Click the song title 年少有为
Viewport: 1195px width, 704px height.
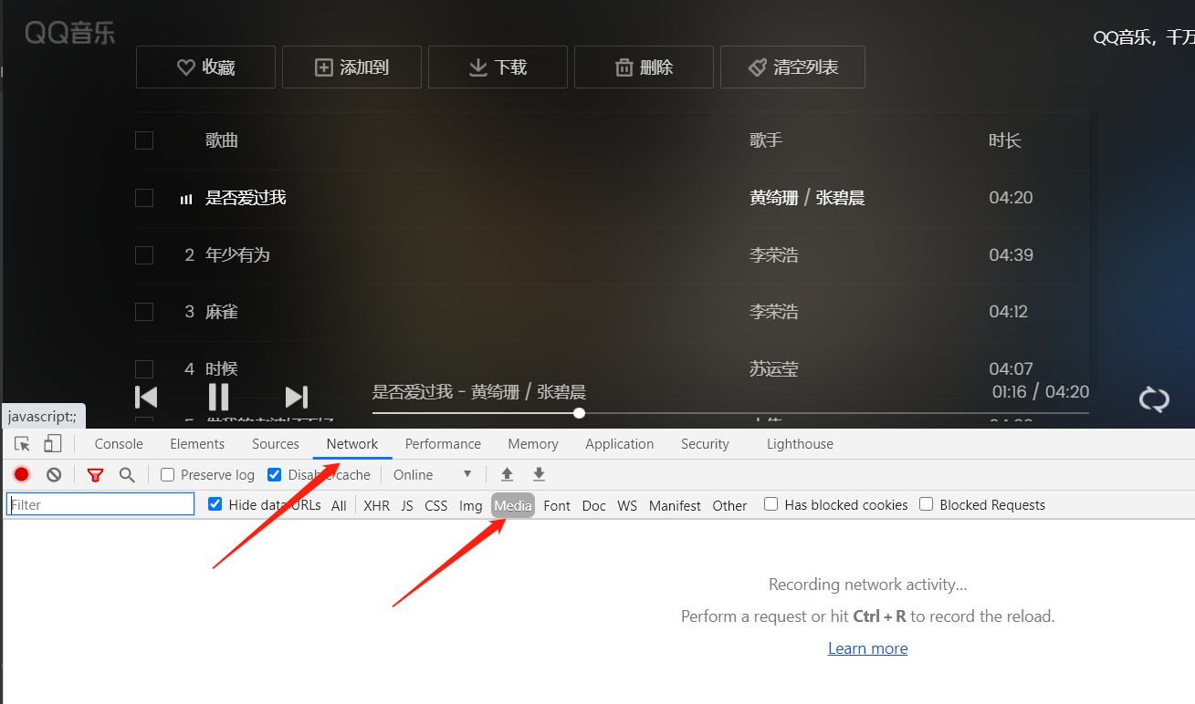(238, 255)
